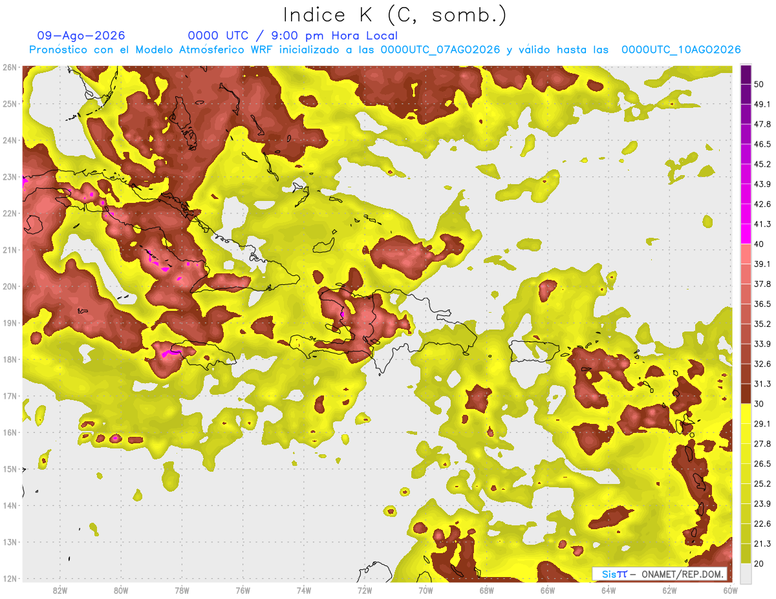Click the gray color scale segment below 20
This screenshot has width=776, height=599.
click(x=746, y=573)
